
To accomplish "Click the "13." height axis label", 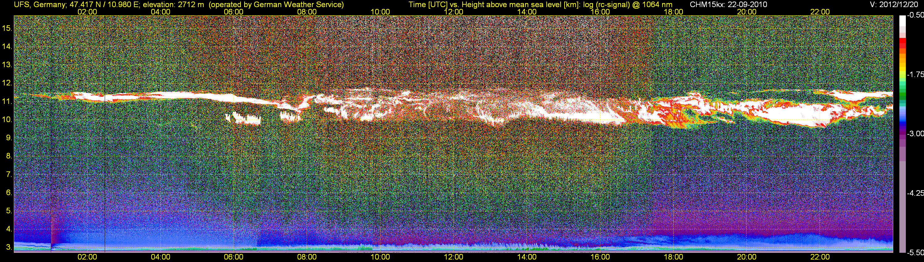I will pos(7,65).
